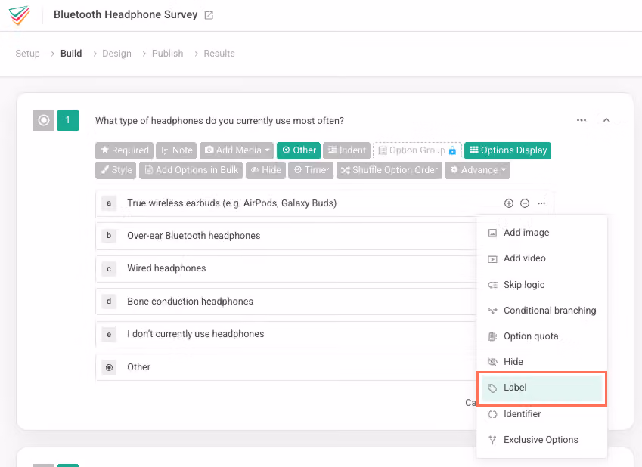Click Bluetooth Headphone Survey title

(126, 14)
